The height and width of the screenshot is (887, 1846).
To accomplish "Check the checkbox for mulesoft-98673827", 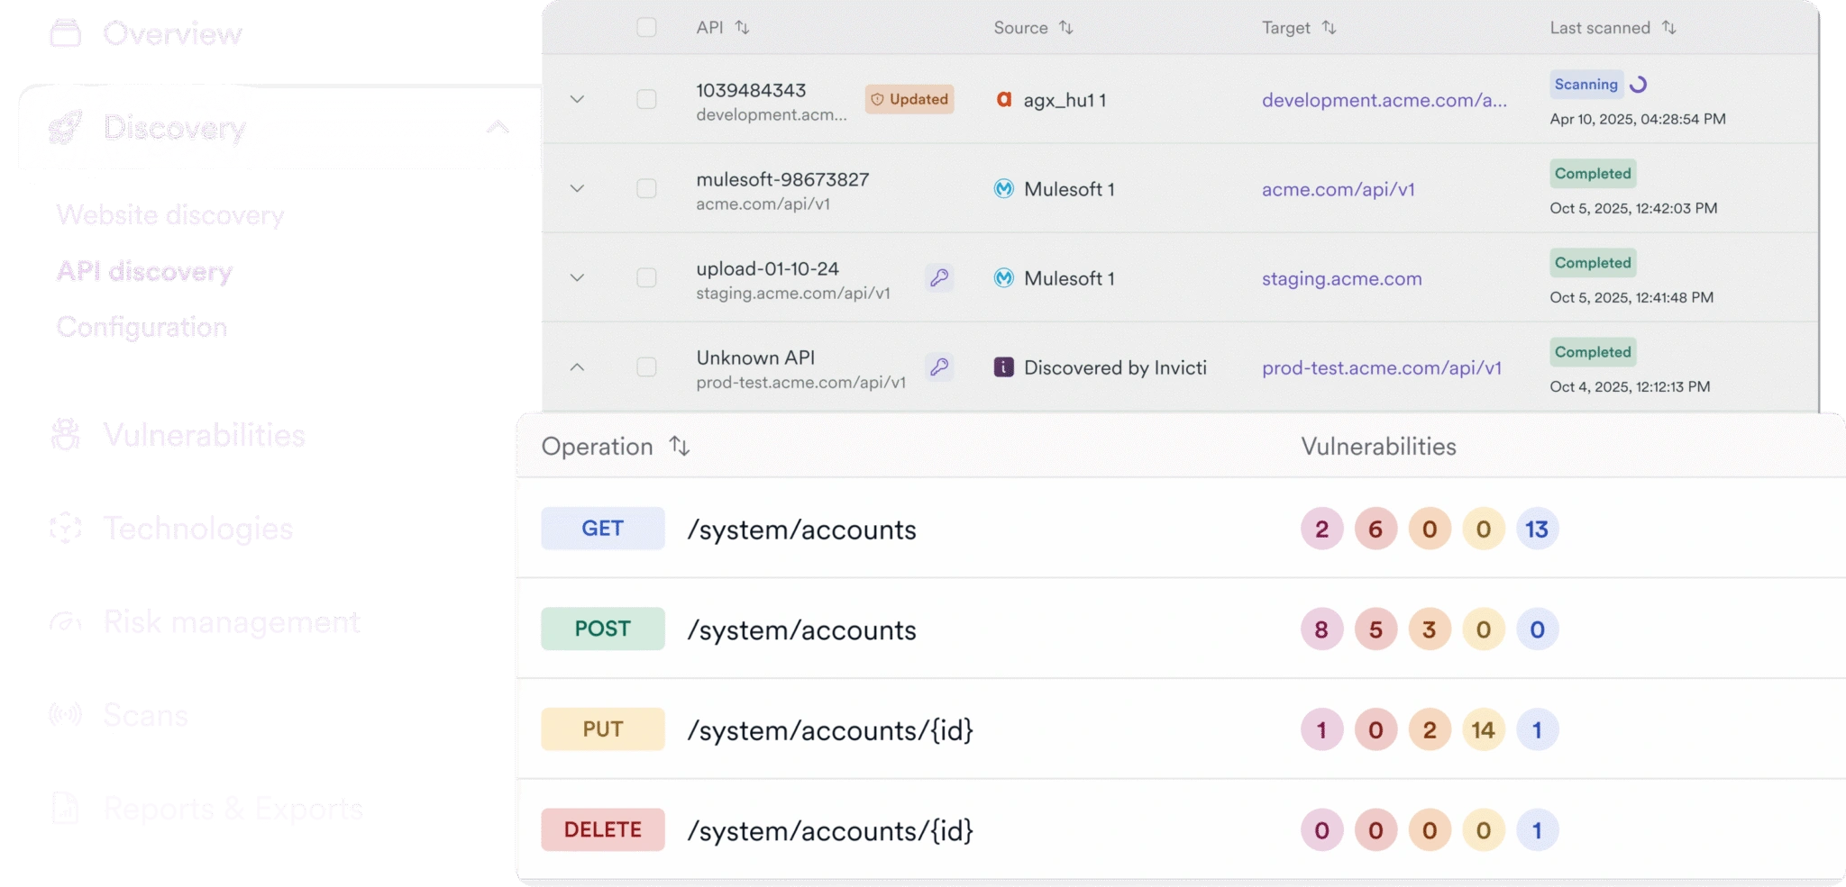I will 647,189.
